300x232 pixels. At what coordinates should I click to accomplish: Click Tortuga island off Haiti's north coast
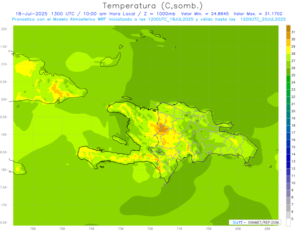pyautogui.click(x=127, y=98)
